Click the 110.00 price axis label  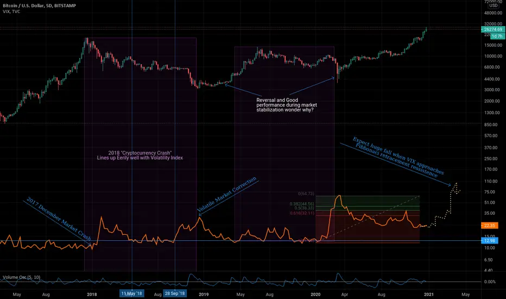(490, 182)
